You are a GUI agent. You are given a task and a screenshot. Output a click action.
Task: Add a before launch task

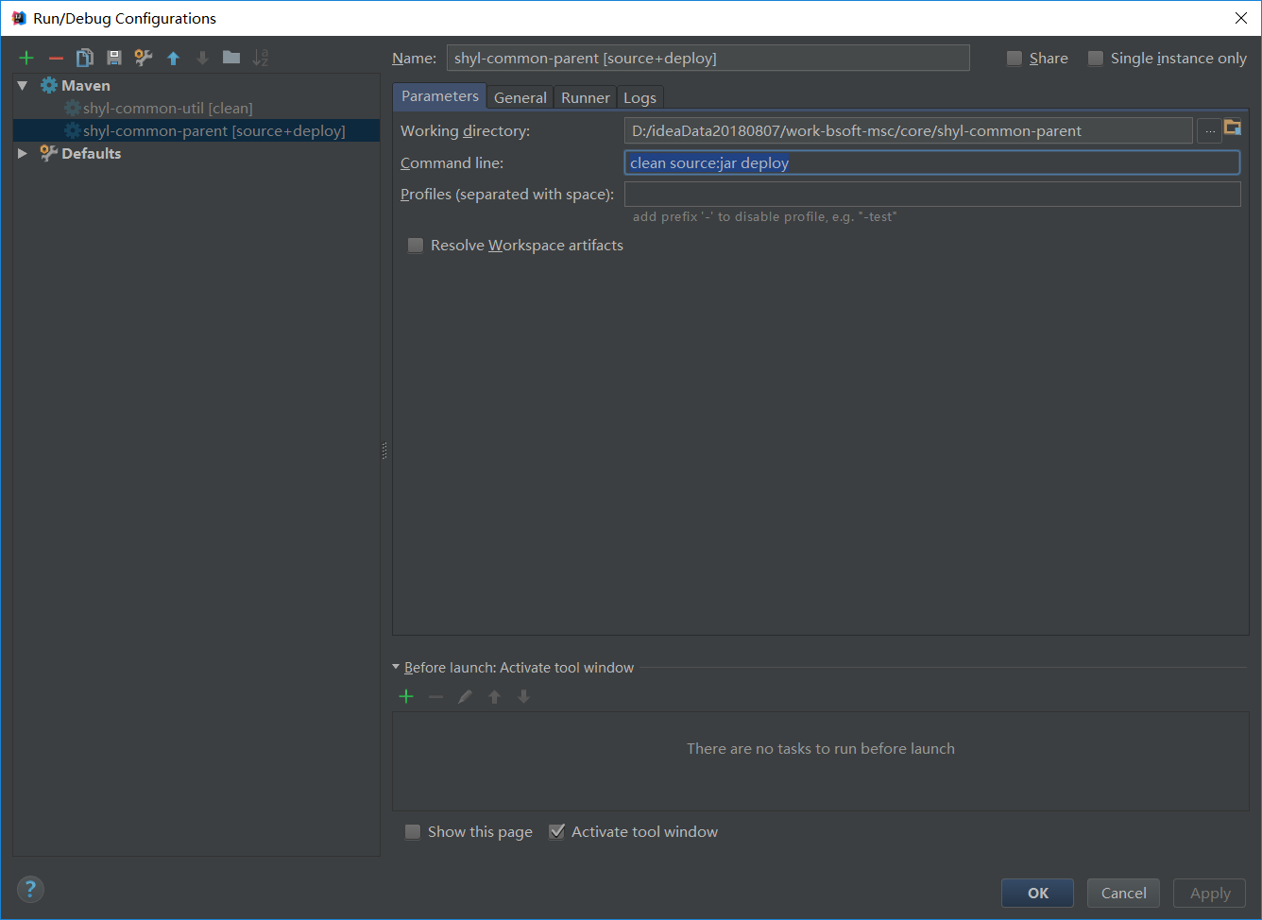(x=406, y=696)
